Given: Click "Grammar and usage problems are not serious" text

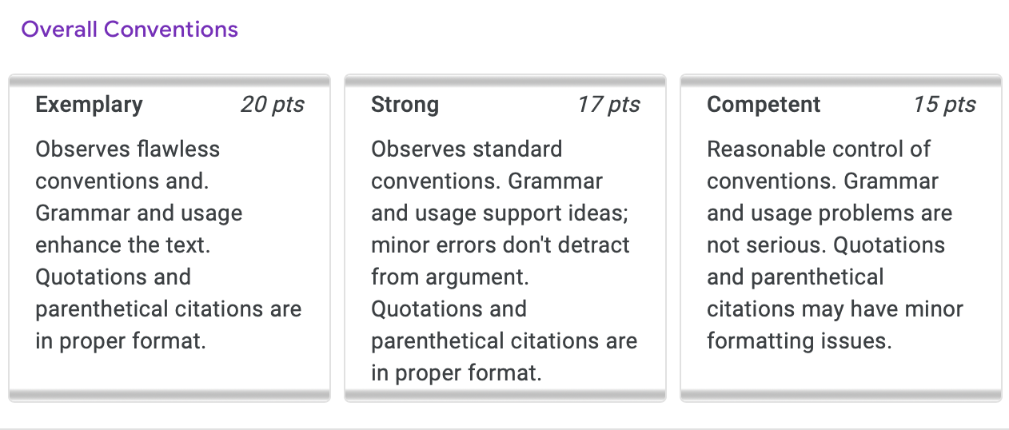Looking at the screenshot, I should pyautogui.click(x=830, y=213).
